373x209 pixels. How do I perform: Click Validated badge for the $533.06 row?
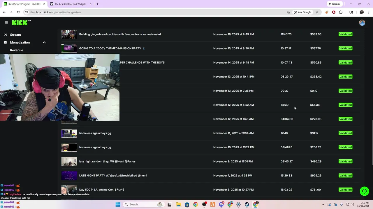(x=346, y=34)
